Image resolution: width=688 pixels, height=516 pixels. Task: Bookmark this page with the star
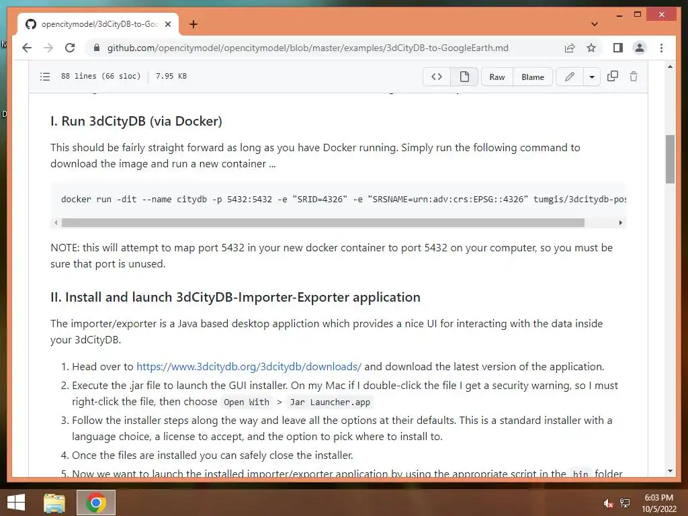pyautogui.click(x=591, y=48)
